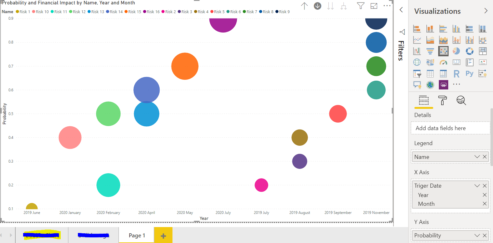Open the Format paint-roller tab
The height and width of the screenshot is (243, 493).
coord(442,100)
